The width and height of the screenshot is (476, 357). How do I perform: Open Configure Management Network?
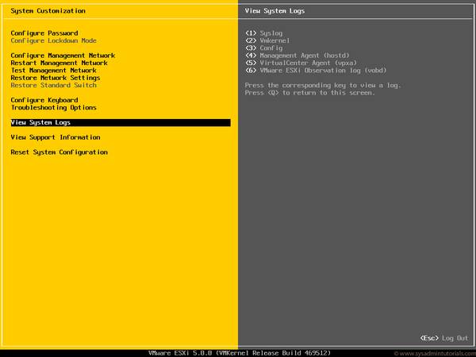click(x=63, y=56)
